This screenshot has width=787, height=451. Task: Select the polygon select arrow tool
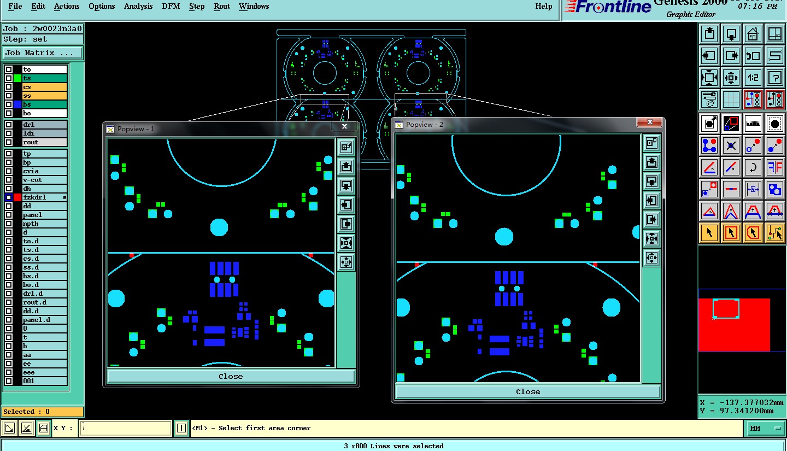pos(753,233)
